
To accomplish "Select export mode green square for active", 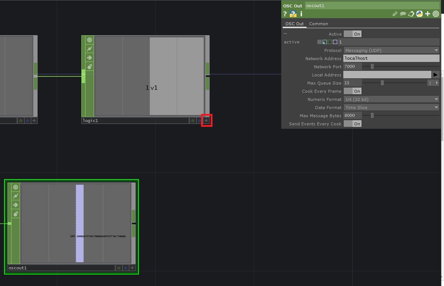I will click(x=330, y=42).
